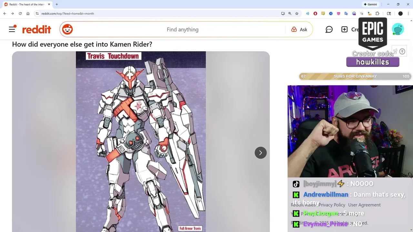Click the Create post plus icon
Screen dimensions: 413x232
pos(344,29)
